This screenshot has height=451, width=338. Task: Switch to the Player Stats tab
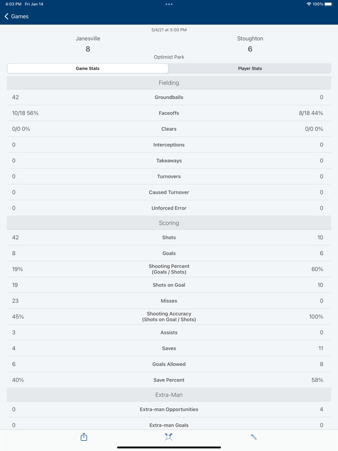[x=249, y=69]
